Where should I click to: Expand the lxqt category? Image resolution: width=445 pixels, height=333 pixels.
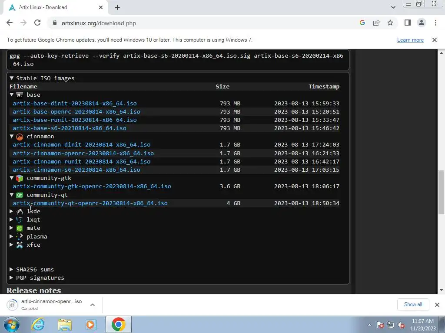[11, 219]
